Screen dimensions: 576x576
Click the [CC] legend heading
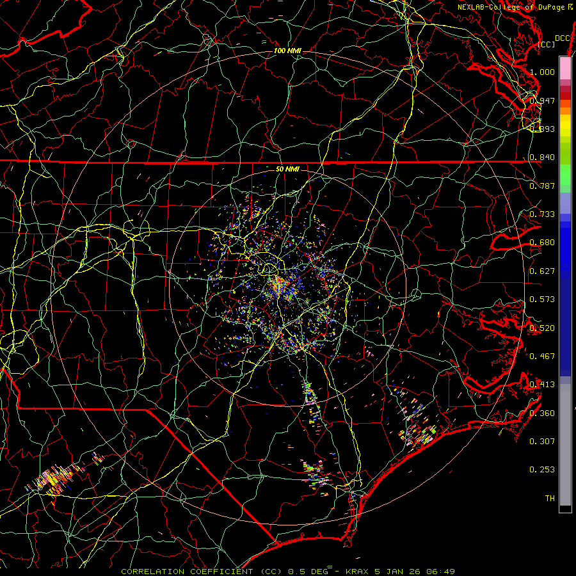point(547,44)
